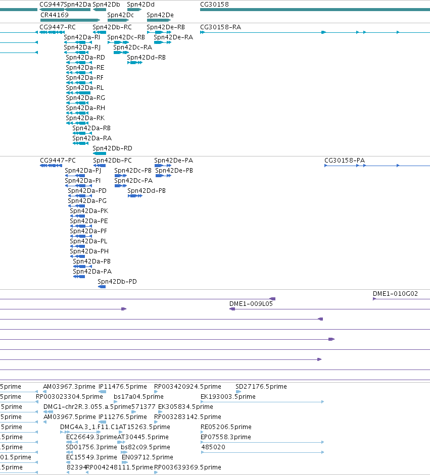Select EST AT30445.5prime

pyautogui.click(x=143, y=437)
